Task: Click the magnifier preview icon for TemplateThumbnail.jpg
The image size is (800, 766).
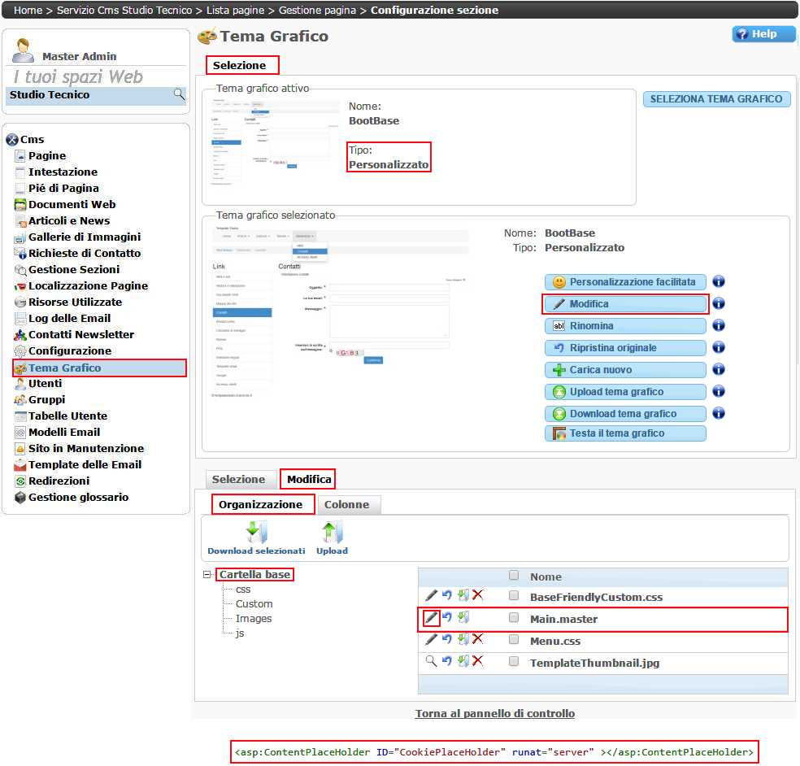Action: click(x=431, y=662)
